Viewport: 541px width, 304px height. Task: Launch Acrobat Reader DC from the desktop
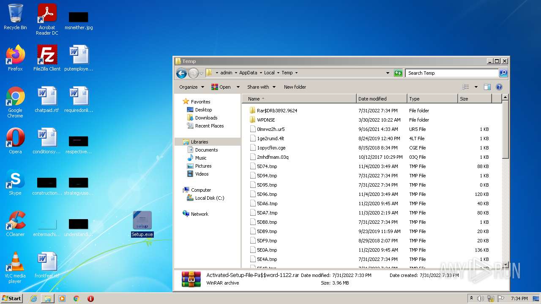click(x=47, y=19)
